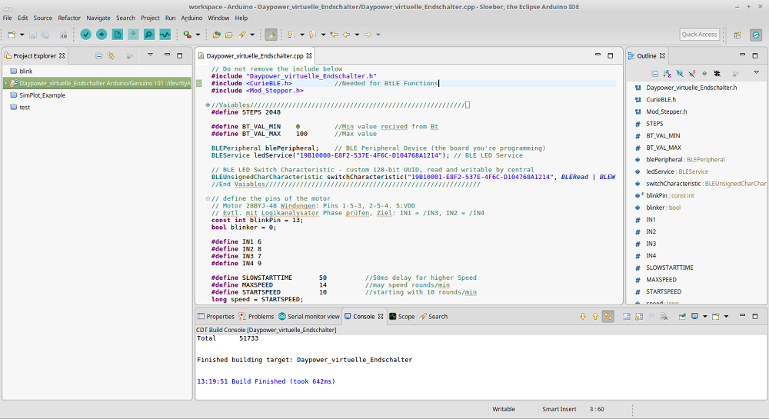
Task: Expand the Daypower_virtuelle_Endschalter project
Action: point(6,83)
